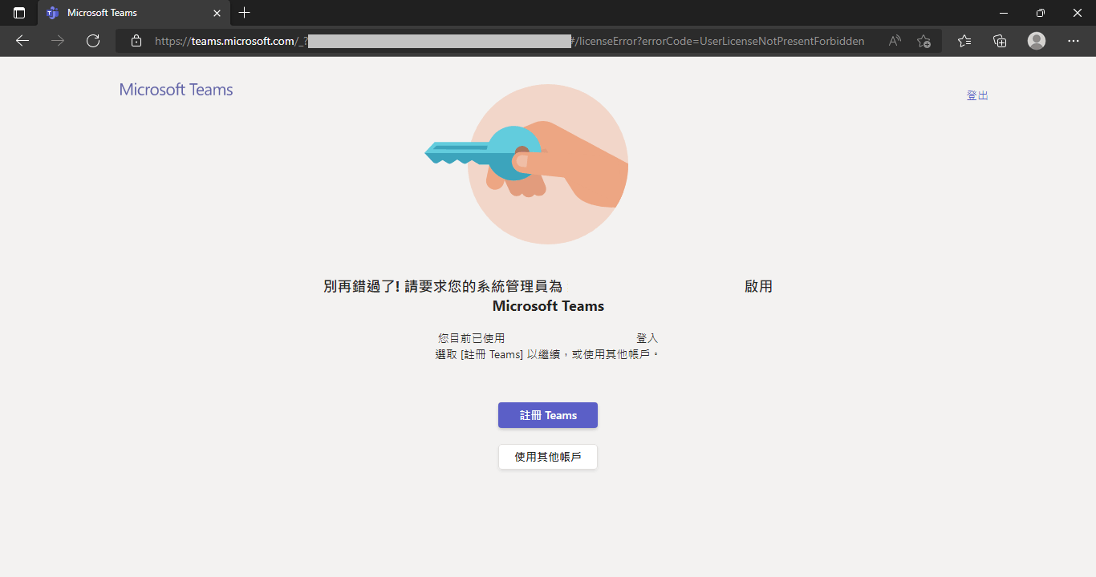Image resolution: width=1096 pixels, height=577 pixels.
Task: Open the tab actions menu icon
Action: 19,13
